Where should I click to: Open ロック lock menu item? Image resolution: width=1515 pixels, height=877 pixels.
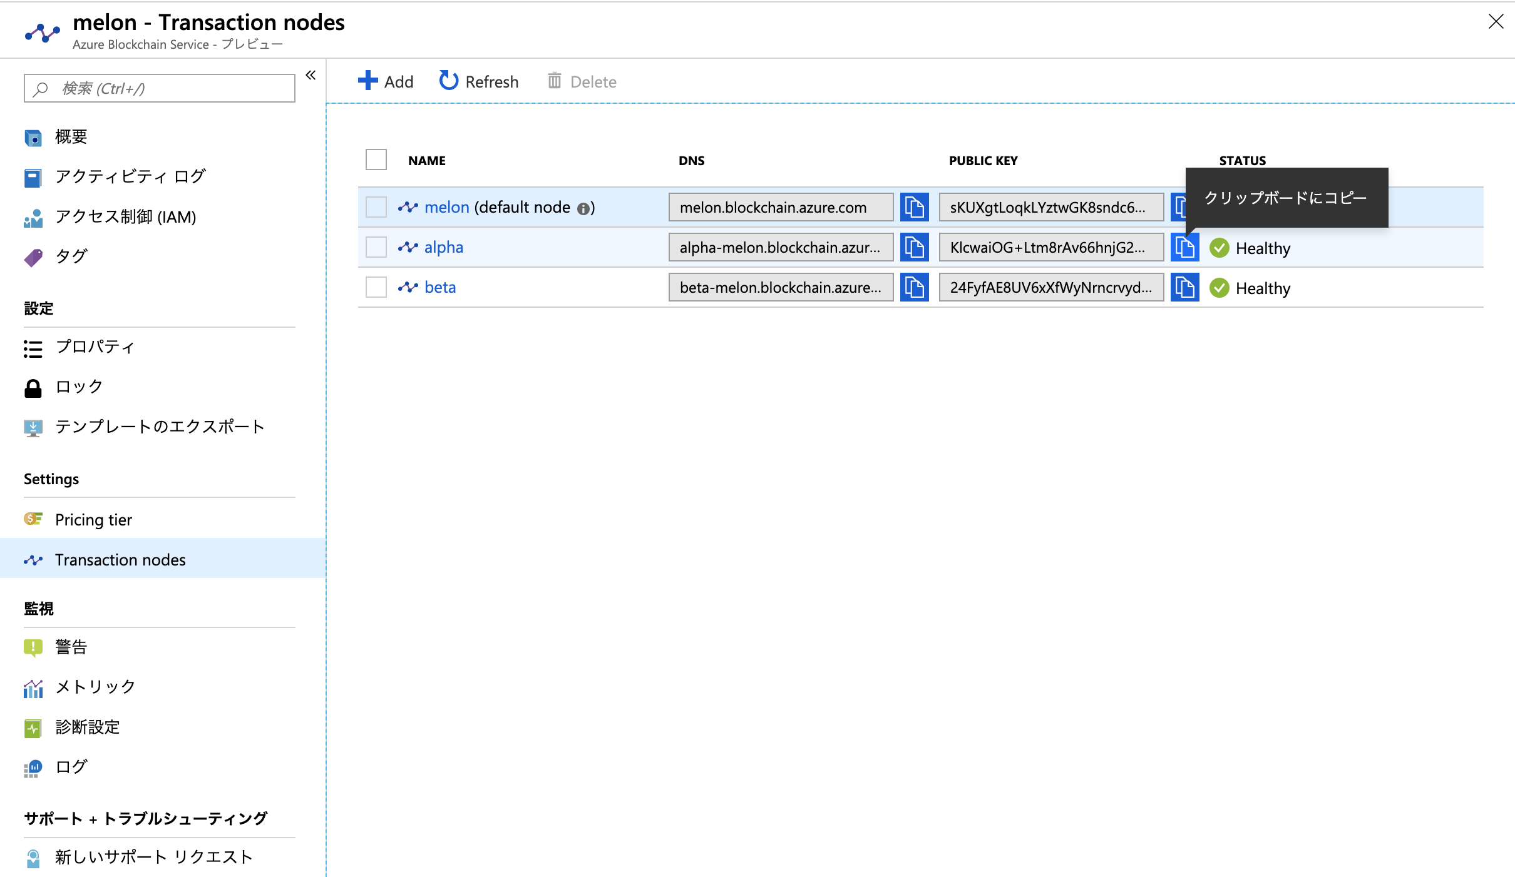163,387
